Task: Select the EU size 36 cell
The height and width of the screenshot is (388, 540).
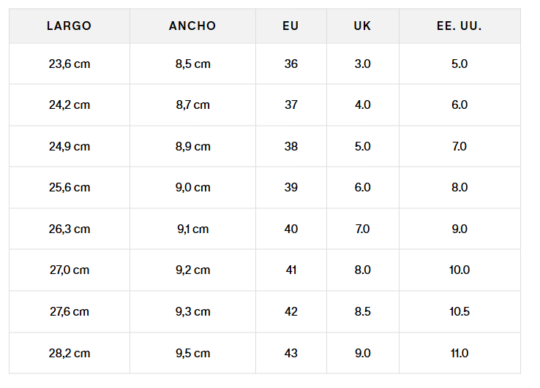Action: [291, 64]
